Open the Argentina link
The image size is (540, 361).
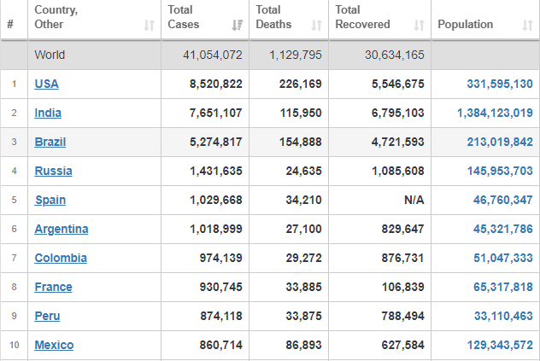point(62,229)
